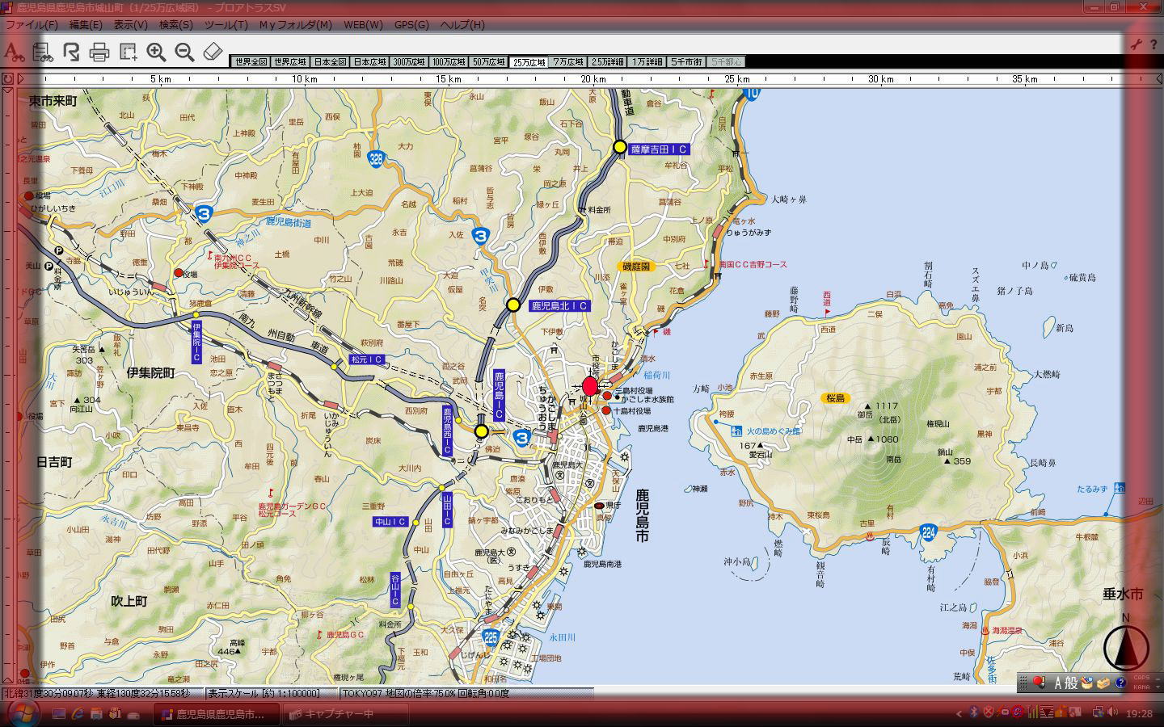This screenshot has height=727, width=1164.
Task: Click the route arrow tool icon
Action: click(71, 53)
